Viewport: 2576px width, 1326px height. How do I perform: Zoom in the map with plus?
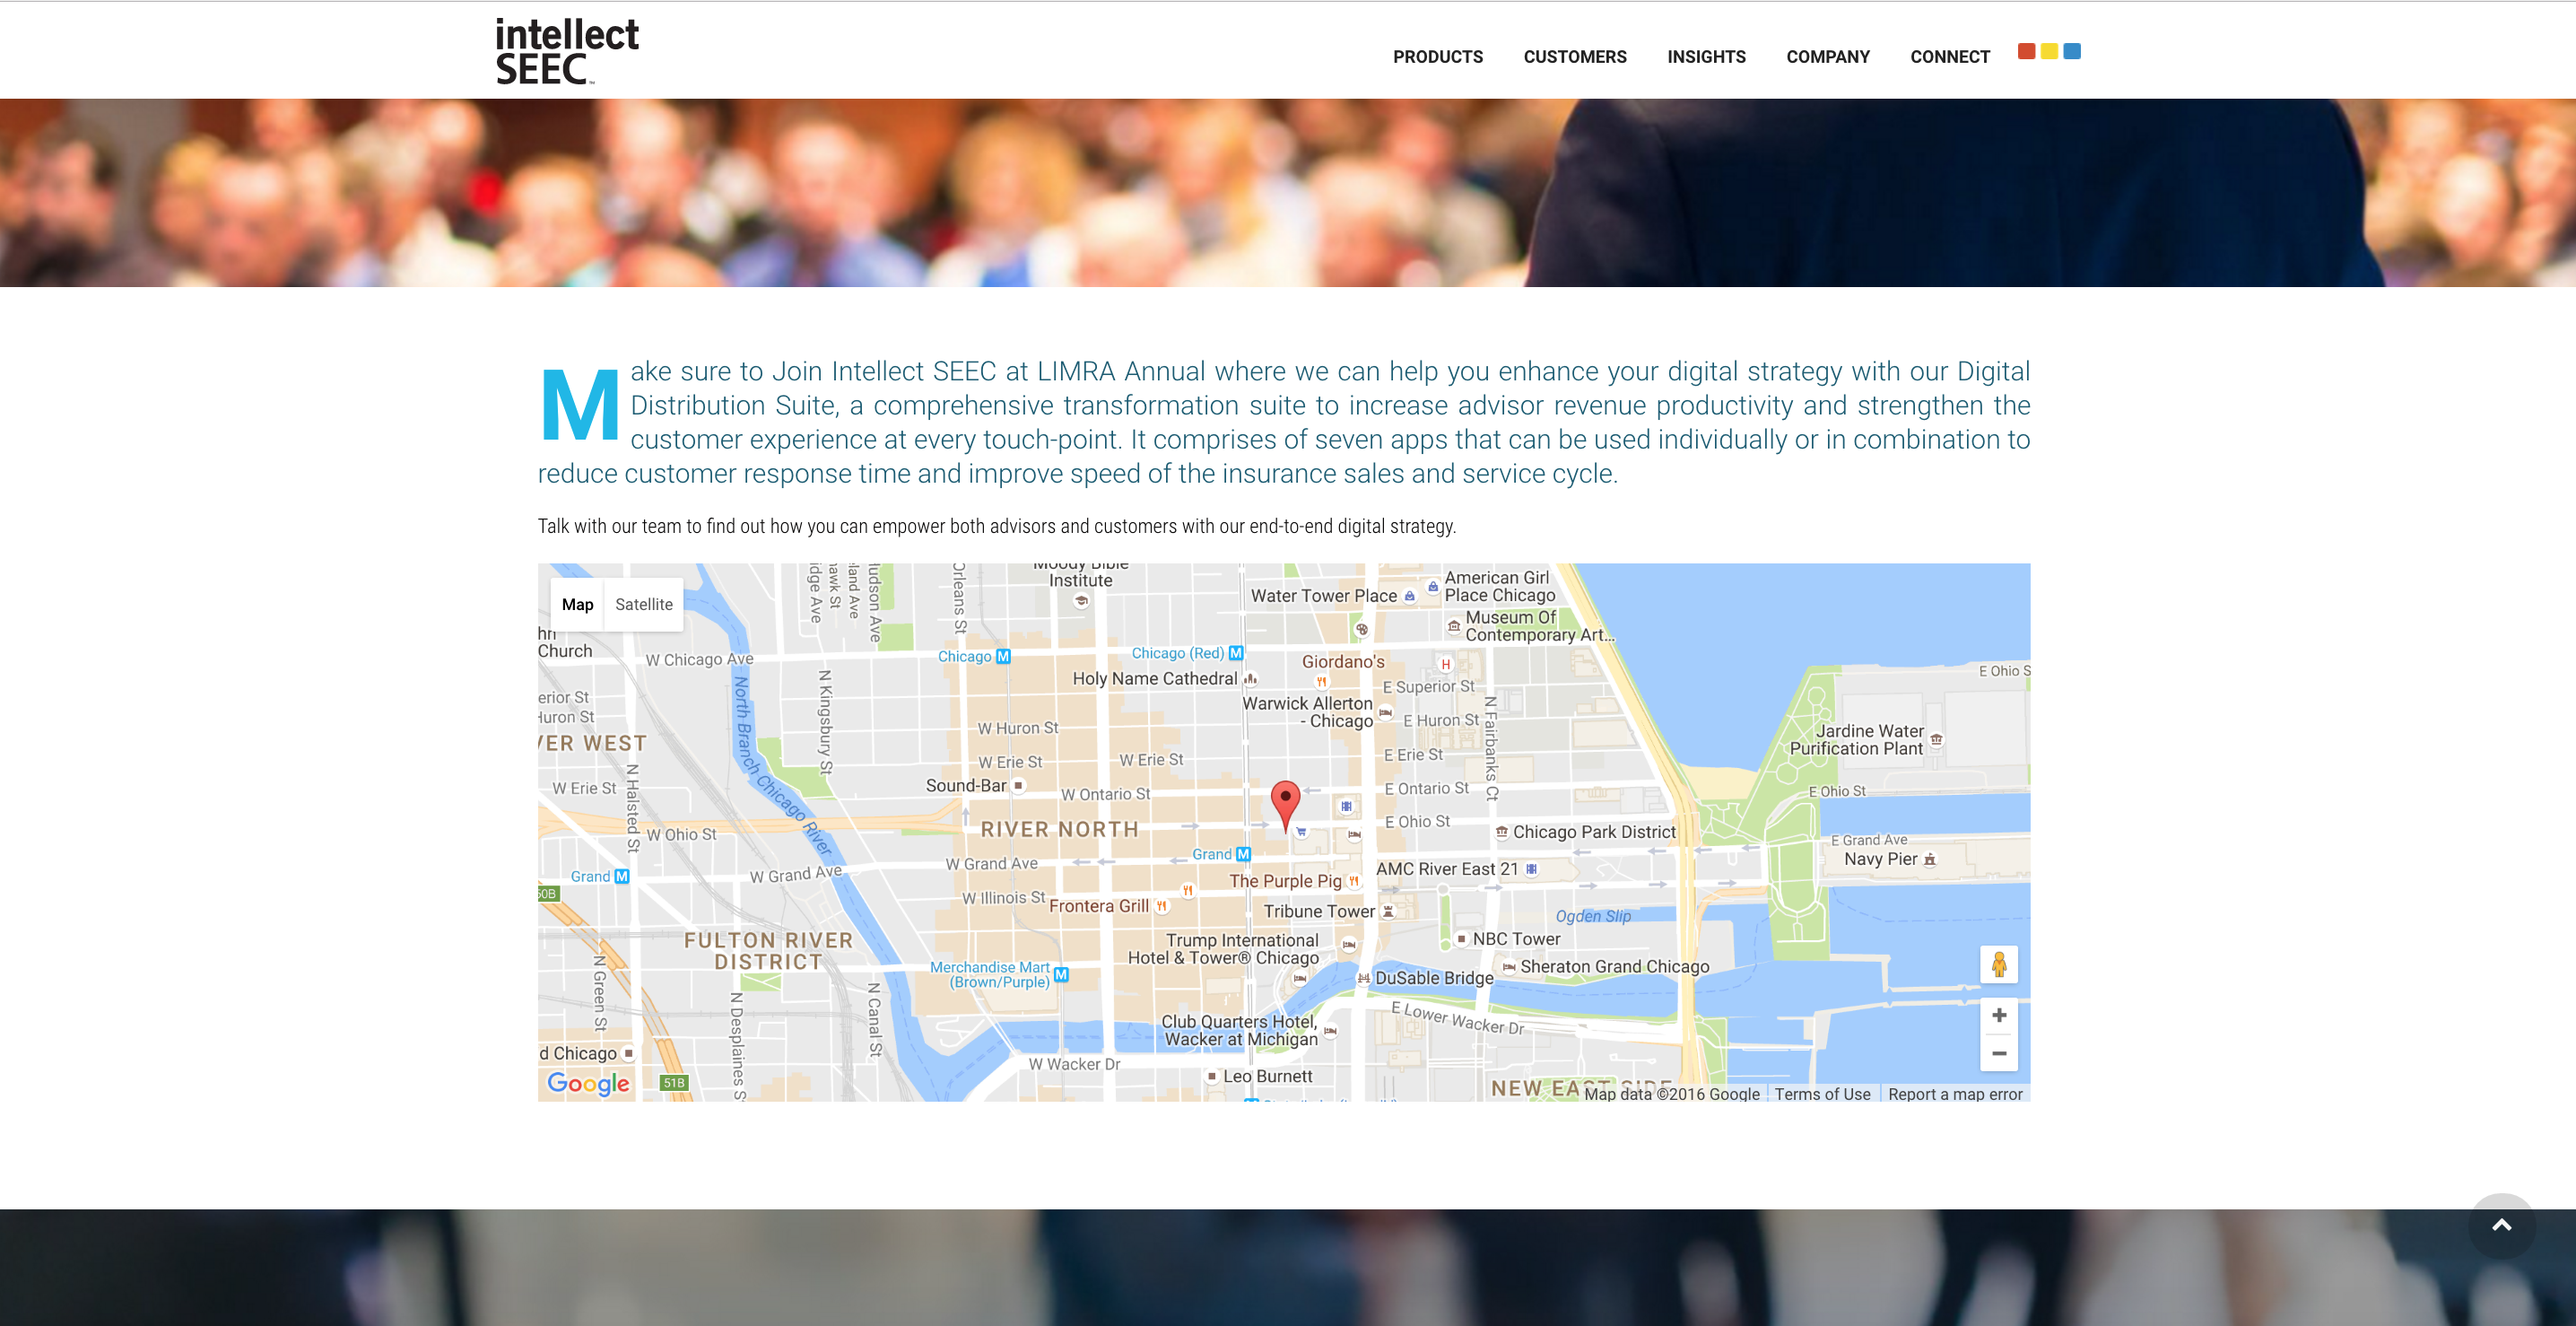click(1998, 1015)
